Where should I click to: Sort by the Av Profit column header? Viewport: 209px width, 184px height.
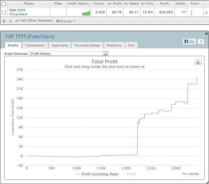pos(115,4)
